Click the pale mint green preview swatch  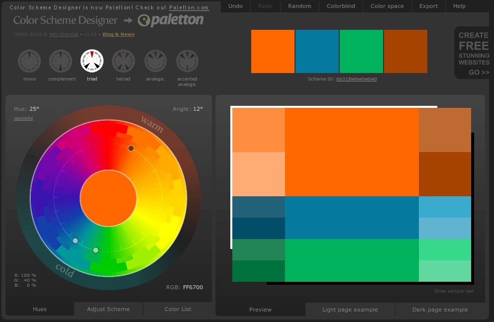tap(445, 271)
